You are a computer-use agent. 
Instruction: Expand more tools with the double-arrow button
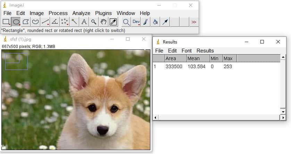coord(194,22)
